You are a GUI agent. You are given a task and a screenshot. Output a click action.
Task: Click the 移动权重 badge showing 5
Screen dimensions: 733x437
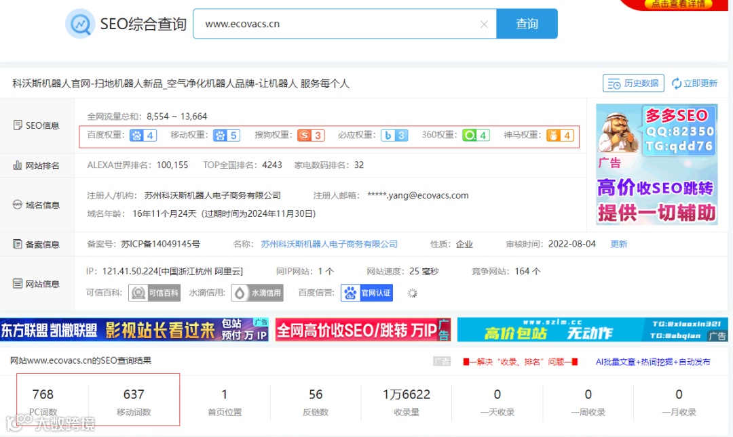tap(227, 136)
